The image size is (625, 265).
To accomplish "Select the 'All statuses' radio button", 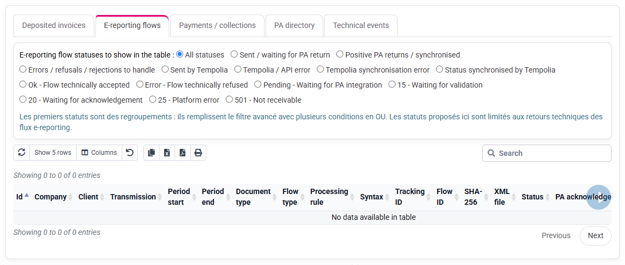I will (179, 54).
